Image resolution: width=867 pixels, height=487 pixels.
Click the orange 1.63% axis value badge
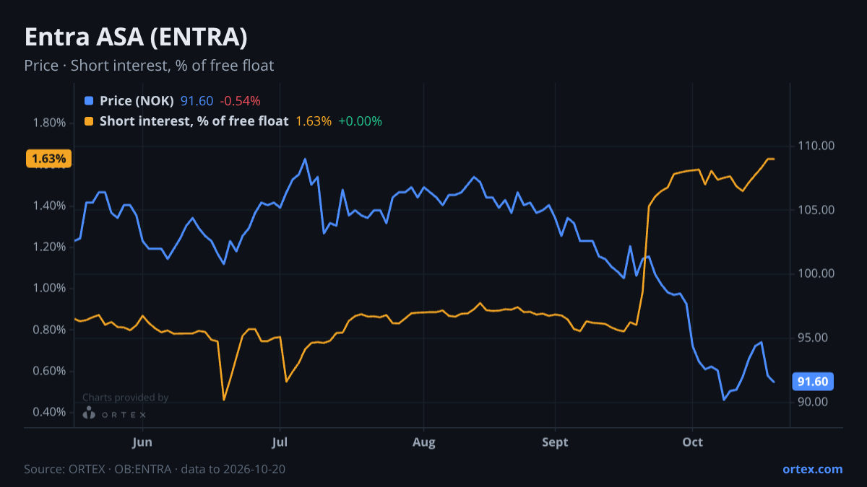click(48, 159)
